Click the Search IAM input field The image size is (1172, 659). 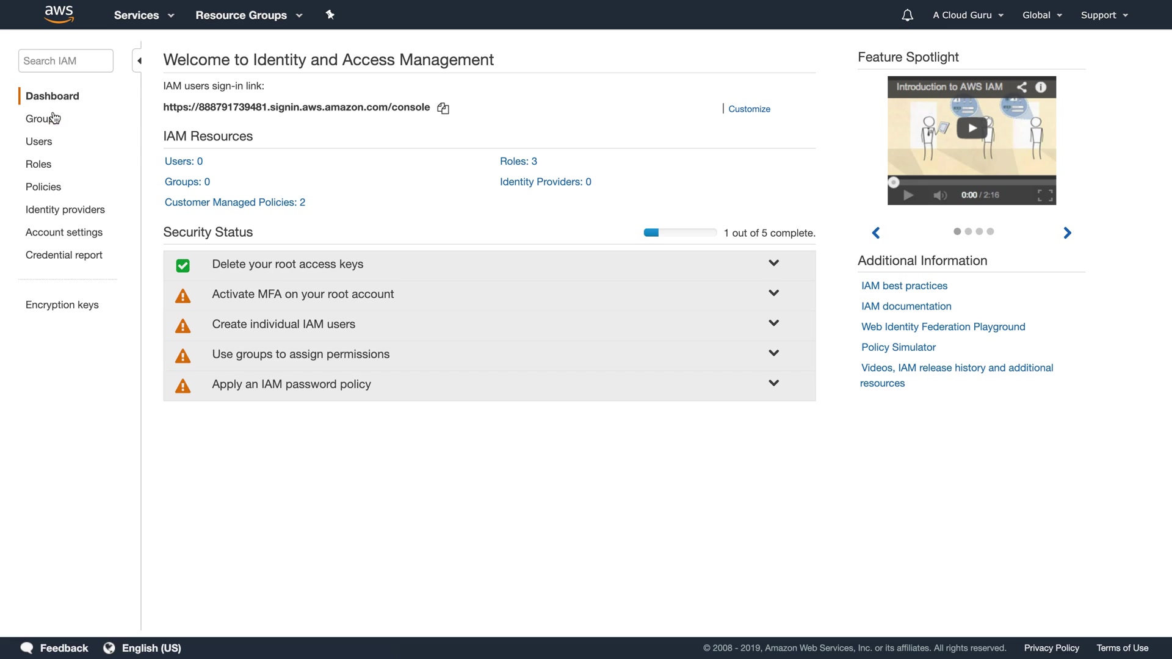point(65,61)
